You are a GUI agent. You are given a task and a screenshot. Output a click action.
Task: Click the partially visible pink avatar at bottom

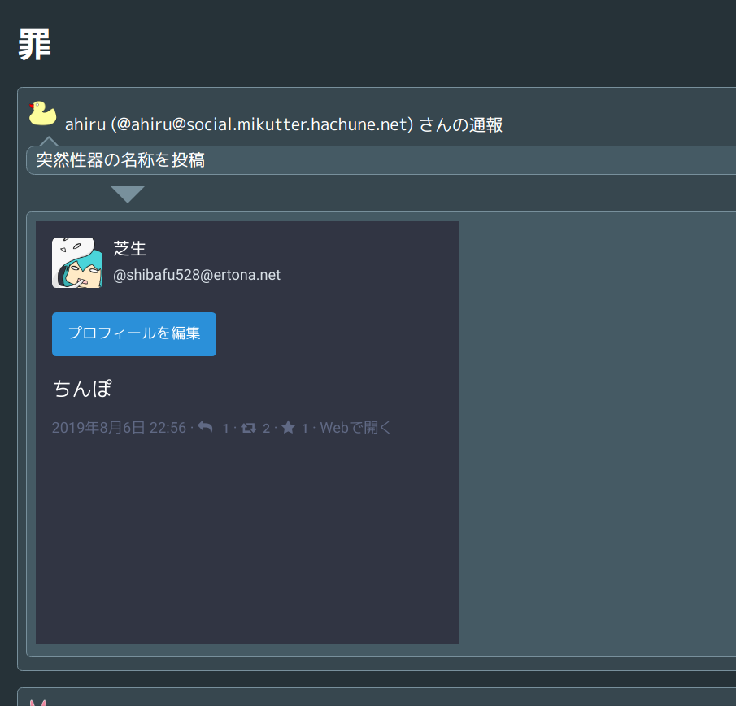click(35, 701)
